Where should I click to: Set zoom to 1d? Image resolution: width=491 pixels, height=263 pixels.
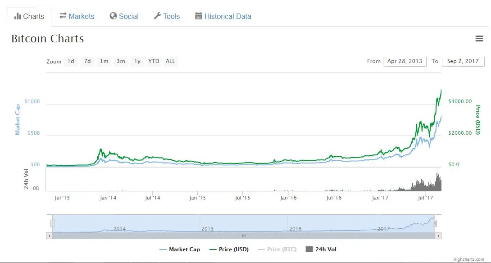coord(71,61)
